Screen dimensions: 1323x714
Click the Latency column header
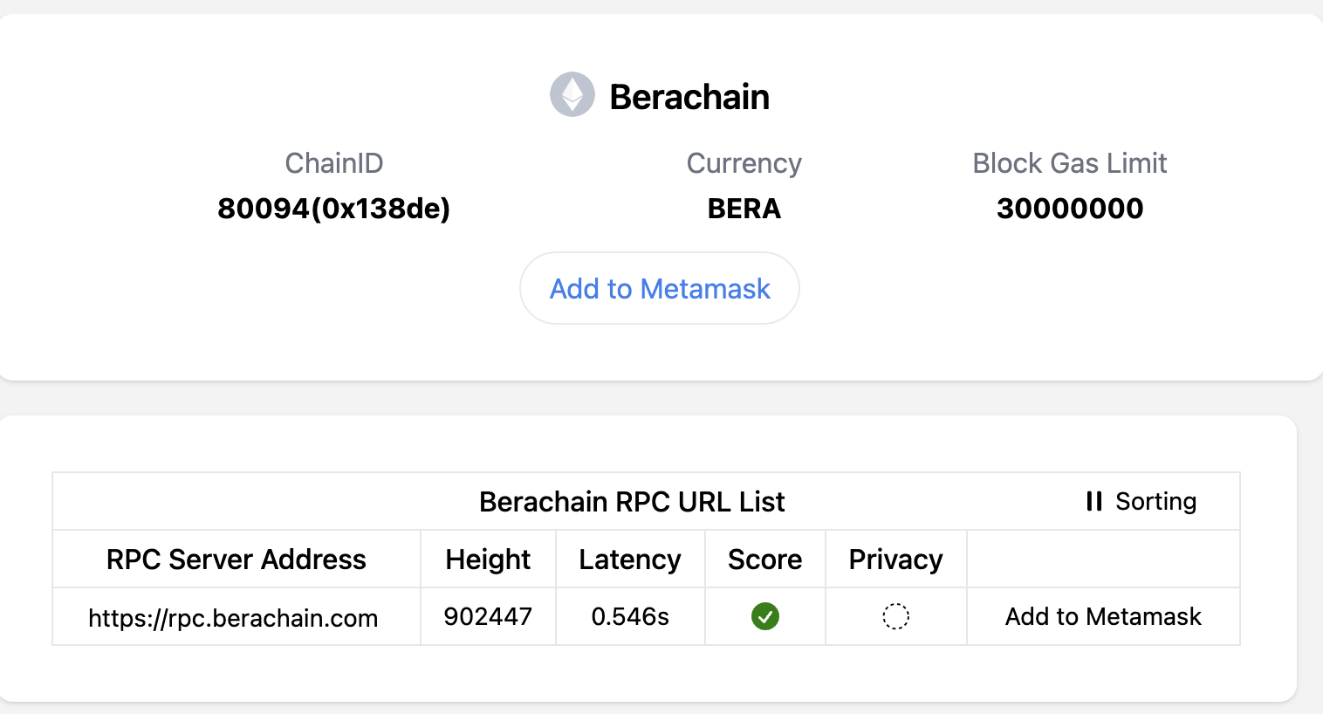pos(629,559)
